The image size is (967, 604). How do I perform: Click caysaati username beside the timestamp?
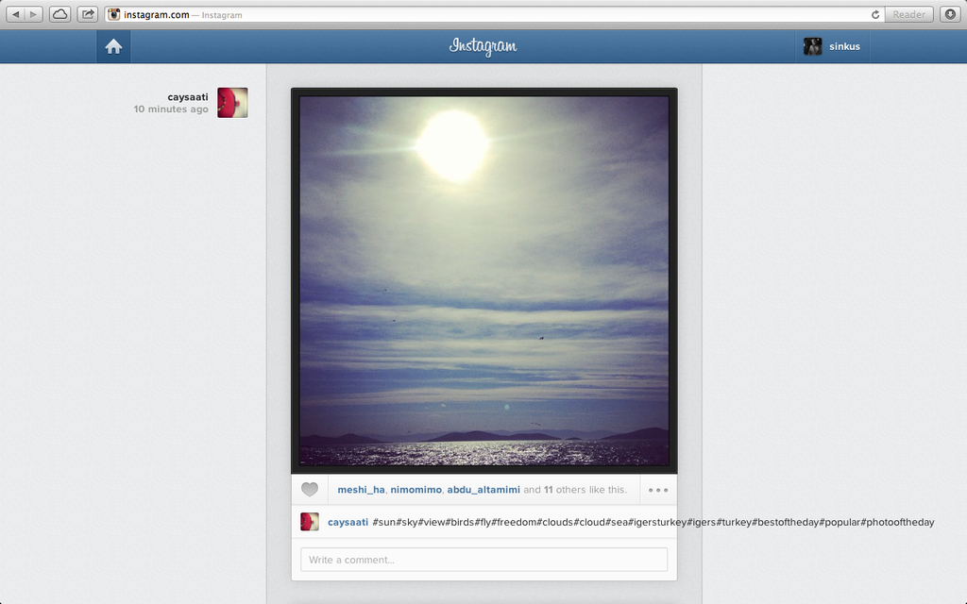188,96
